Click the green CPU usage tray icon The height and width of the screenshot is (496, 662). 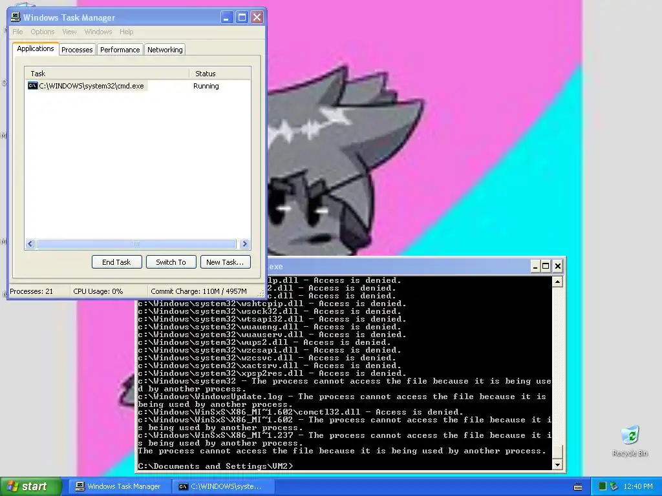[603, 486]
